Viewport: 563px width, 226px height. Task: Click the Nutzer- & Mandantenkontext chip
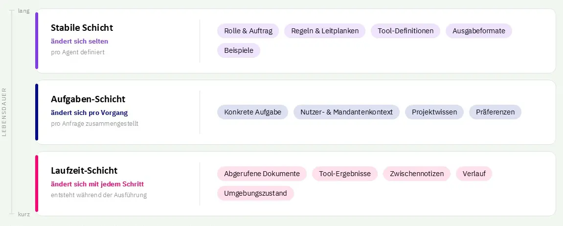(346, 112)
